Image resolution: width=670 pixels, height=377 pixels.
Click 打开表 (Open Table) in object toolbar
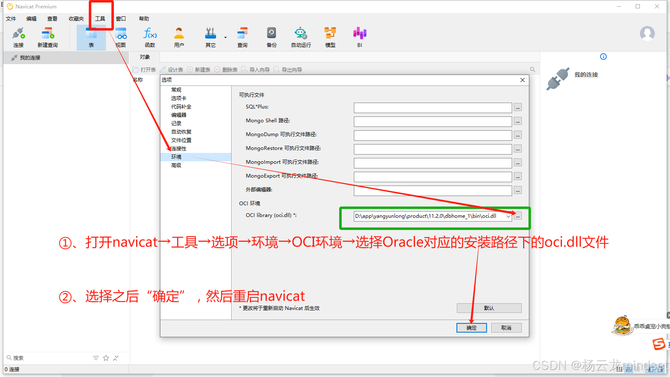pyautogui.click(x=144, y=70)
